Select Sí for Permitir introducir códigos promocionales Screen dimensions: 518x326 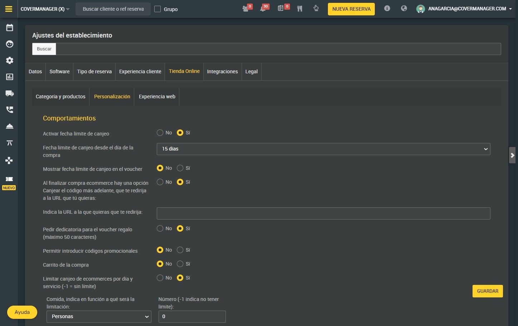click(x=180, y=250)
